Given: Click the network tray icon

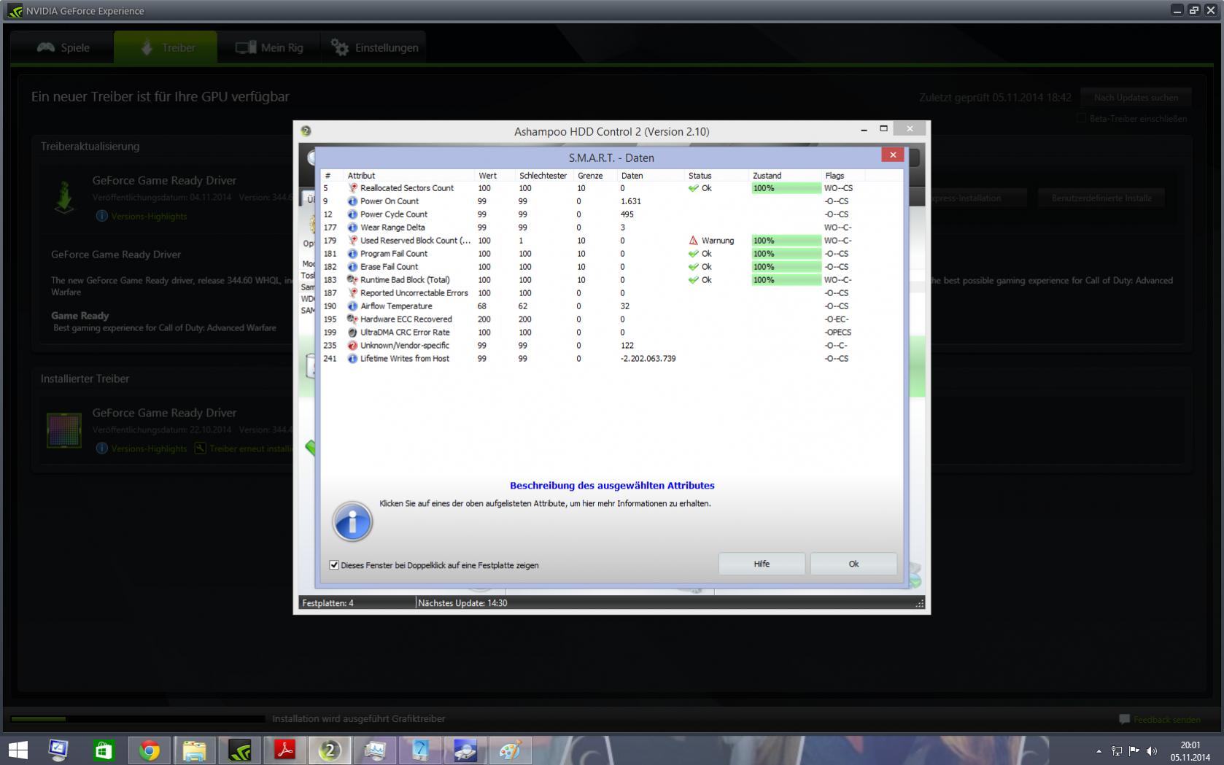Looking at the screenshot, I should tap(1117, 750).
